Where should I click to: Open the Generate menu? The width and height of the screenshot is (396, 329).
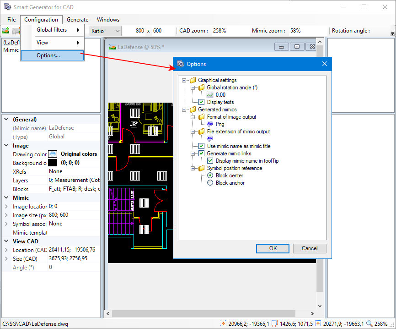pyautogui.click(x=77, y=20)
